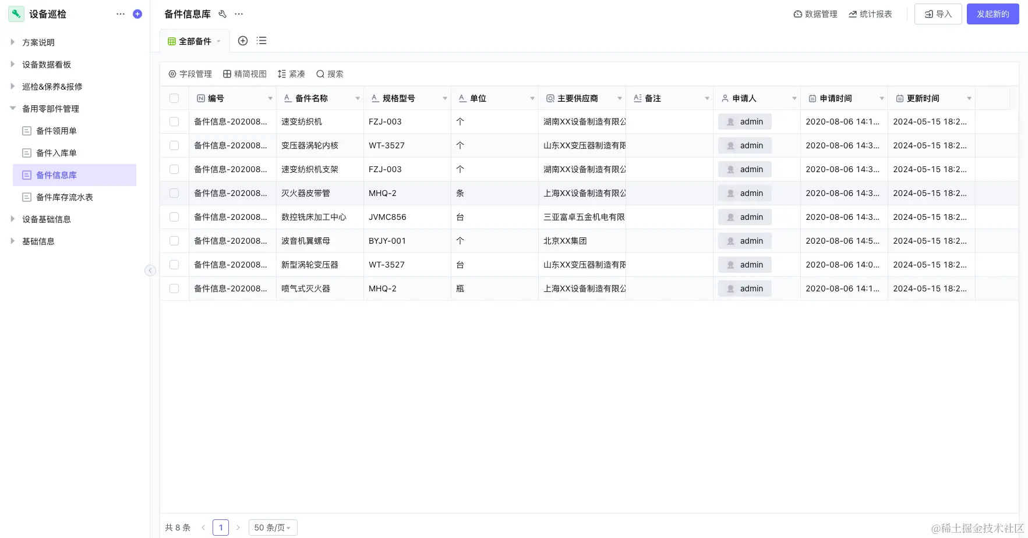Open the 申请时间 column dropdown arrow
Image resolution: width=1028 pixels, height=538 pixels.
[x=882, y=98]
